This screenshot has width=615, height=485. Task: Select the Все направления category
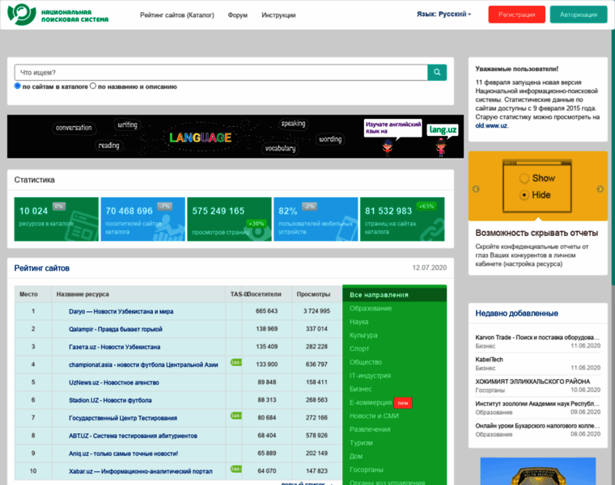pyautogui.click(x=395, y=294)
